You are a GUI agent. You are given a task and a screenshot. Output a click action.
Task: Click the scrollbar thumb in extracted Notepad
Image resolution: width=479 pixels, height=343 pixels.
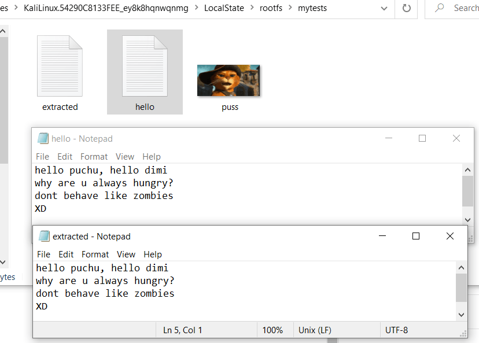pos(461,288)
